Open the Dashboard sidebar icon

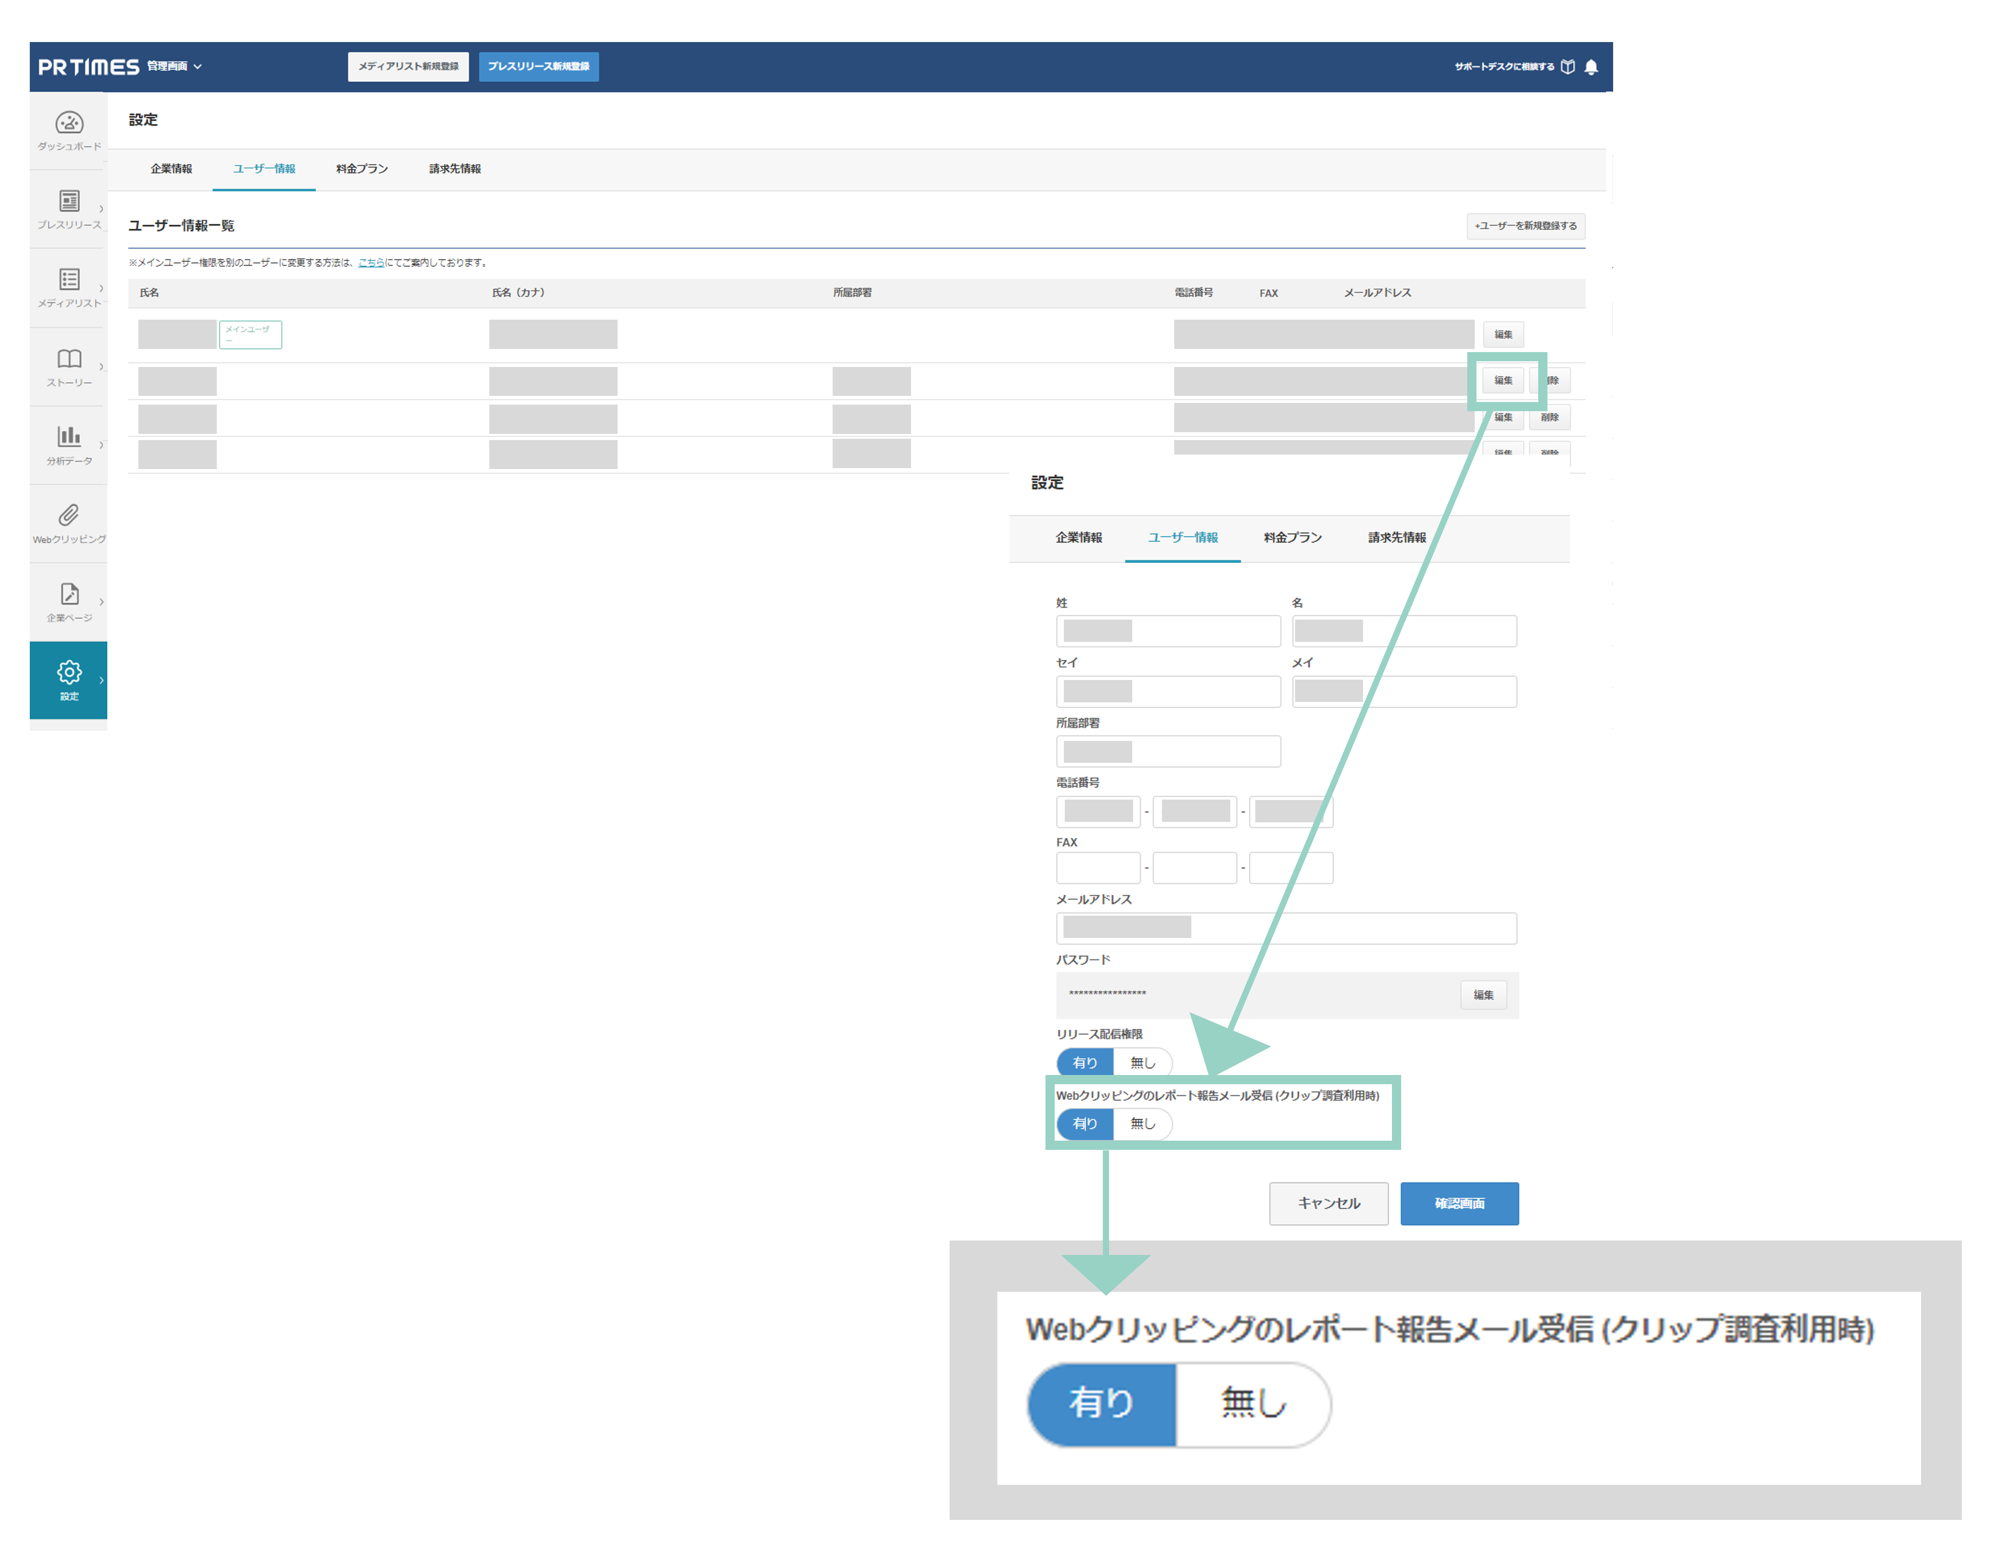tap(69, 123)
